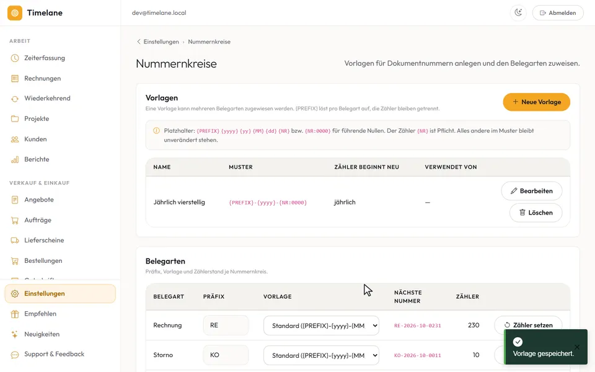Image resolution: width=595 pixels, height=372 pixels.
Task: Click the Abmelden logout button
Action: tap(558, 13)
